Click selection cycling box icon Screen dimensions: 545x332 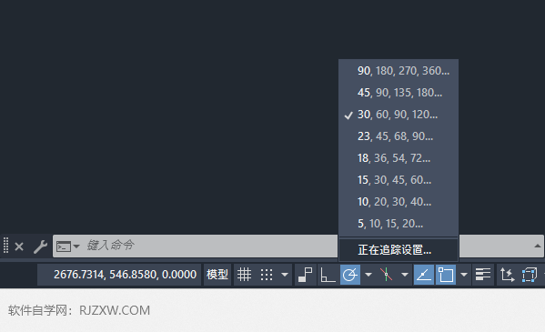point(530,275)
